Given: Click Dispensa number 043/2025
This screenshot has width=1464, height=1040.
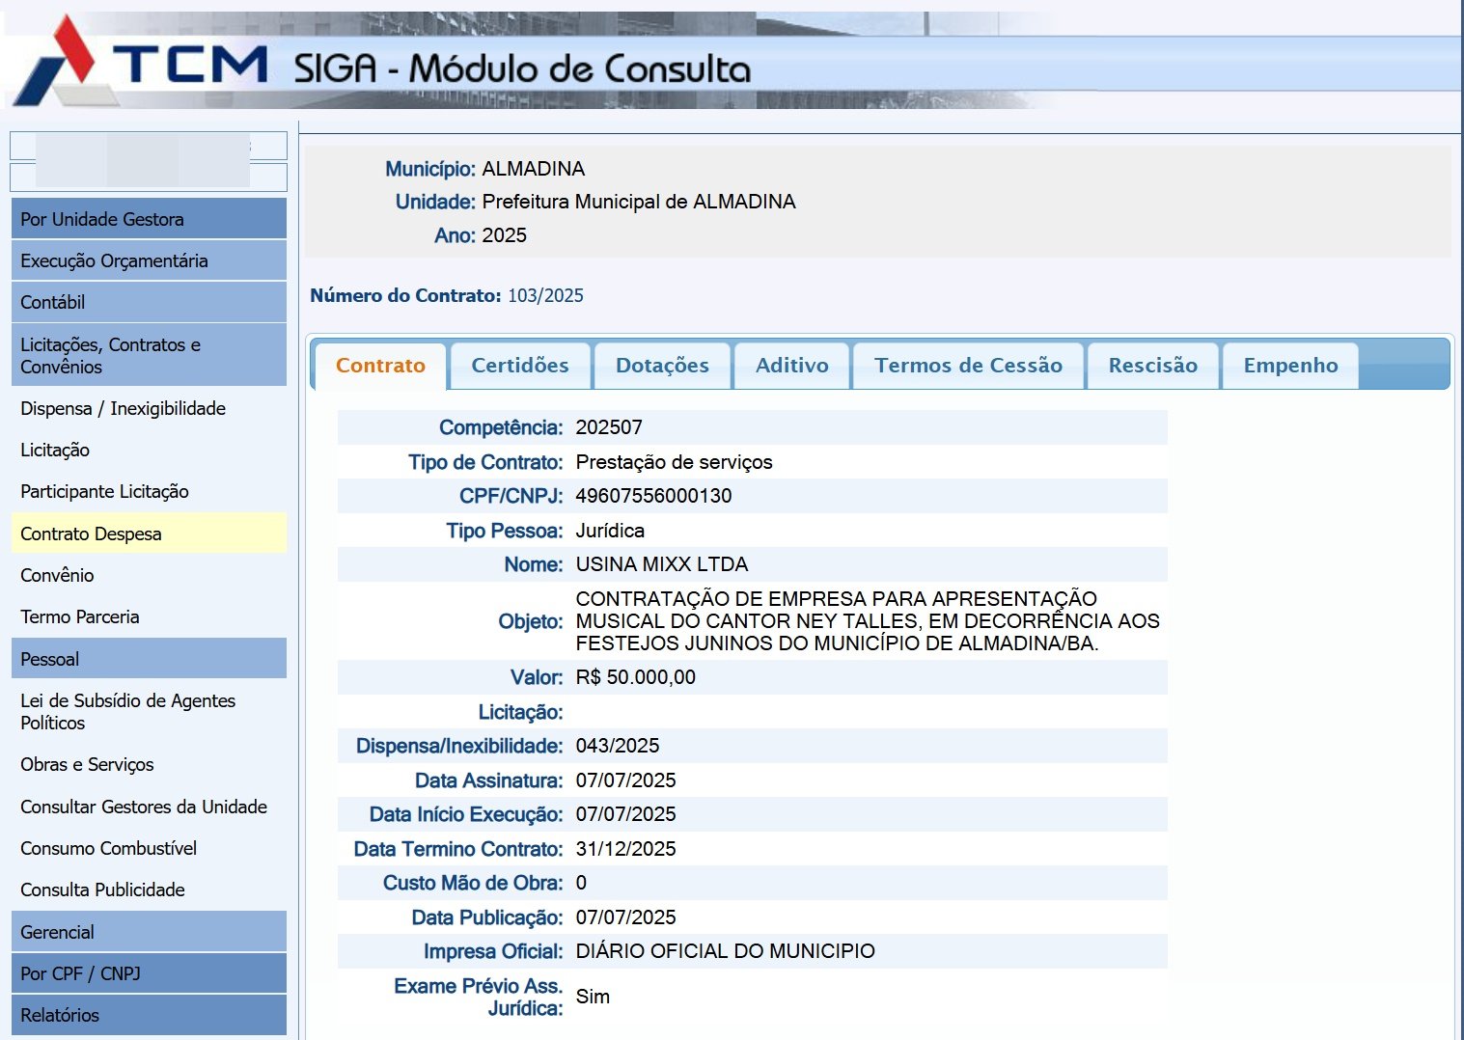Looking at the screenshot, I should (x=618, y=746).
